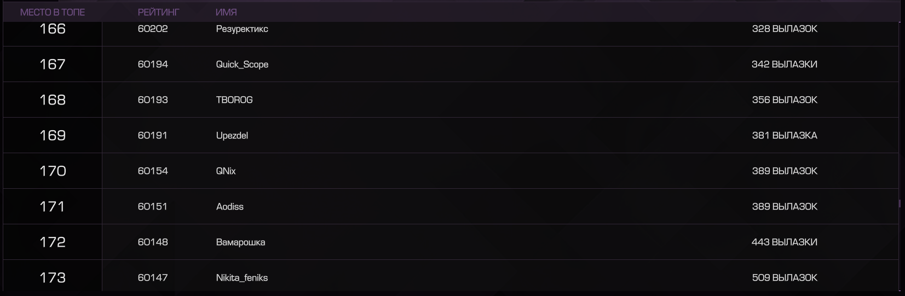The image size is (905, 296).
Task: Open the Aodiss player entry
Action: (230, 207)
